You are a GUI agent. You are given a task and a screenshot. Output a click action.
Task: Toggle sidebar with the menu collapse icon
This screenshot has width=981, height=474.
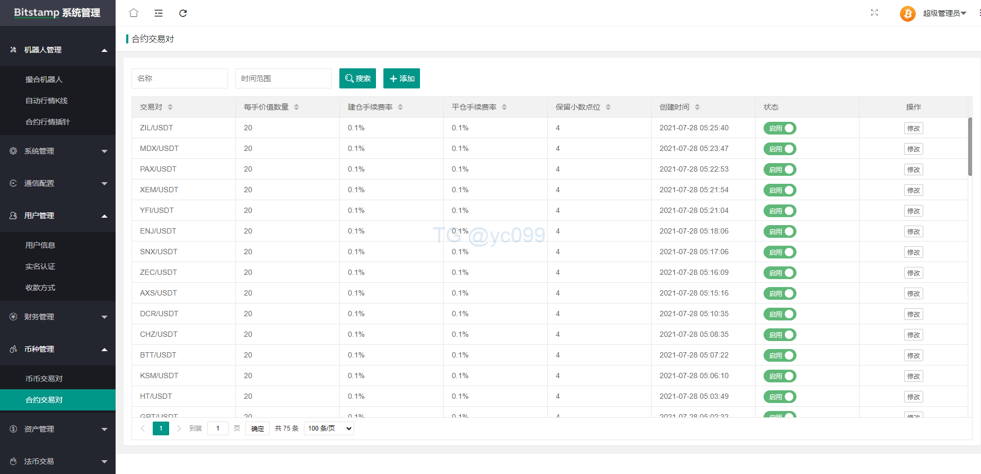159,13
